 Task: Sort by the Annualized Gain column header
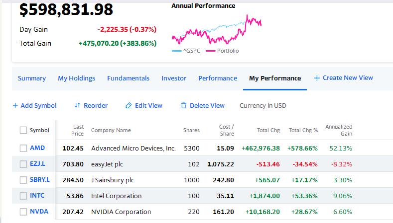pos(339,130)
